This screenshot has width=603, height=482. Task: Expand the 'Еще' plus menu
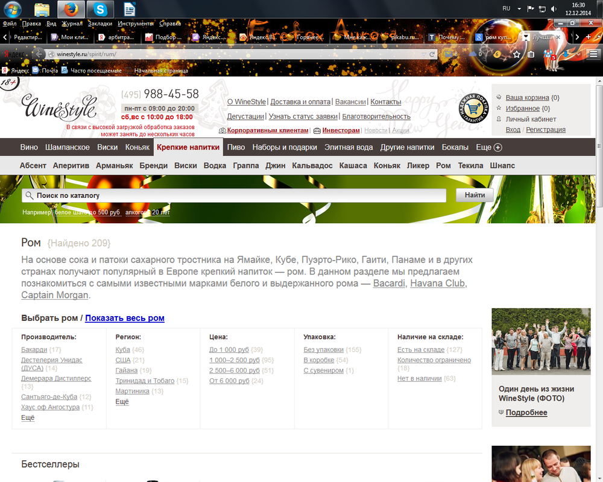(489, 147)
